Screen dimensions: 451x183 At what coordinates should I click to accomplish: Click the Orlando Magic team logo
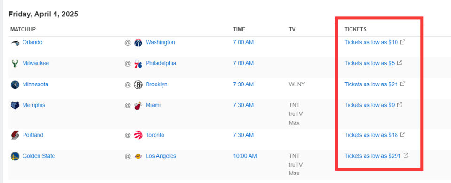click(x=15, y=43)
